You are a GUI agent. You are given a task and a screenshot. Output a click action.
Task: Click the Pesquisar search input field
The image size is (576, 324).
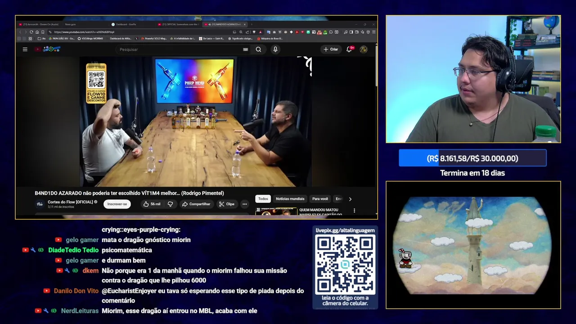180,49
